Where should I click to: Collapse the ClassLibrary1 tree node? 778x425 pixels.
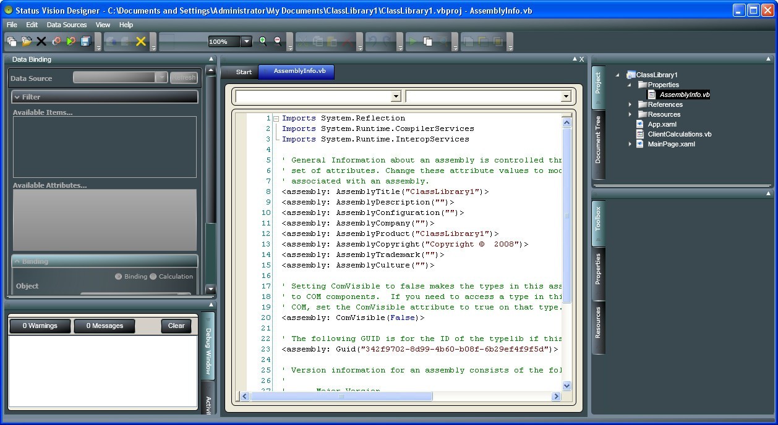pos(617,75)
